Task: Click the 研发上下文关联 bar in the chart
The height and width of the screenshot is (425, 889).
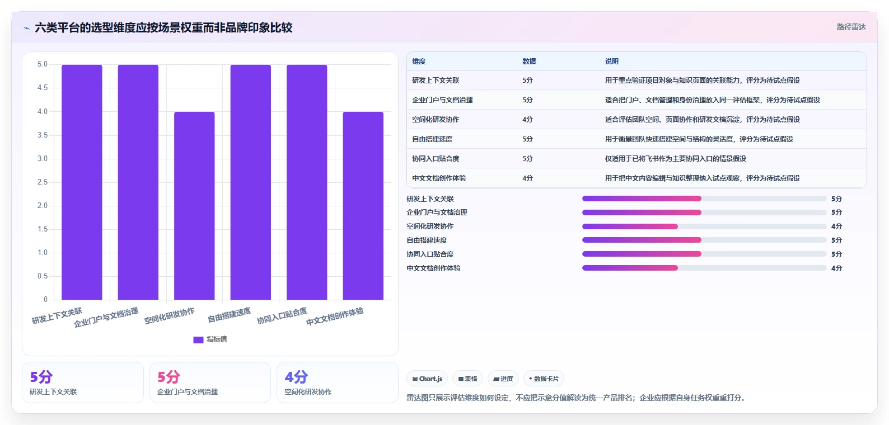Action: 82,182
